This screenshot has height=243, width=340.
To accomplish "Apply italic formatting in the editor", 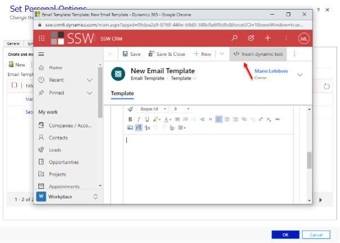I will 138,119.
